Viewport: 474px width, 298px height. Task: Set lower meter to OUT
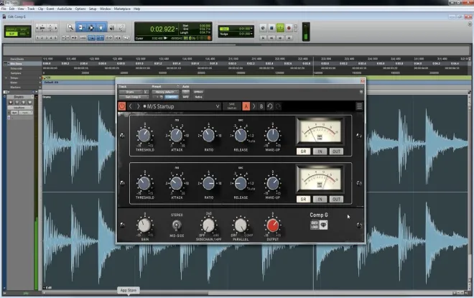(x=336, y=199)
